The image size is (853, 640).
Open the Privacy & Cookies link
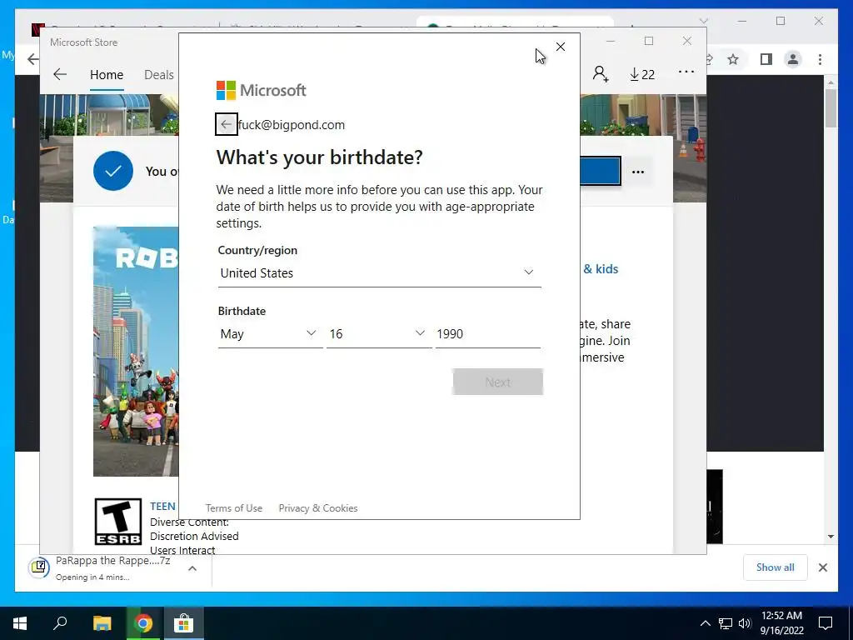point(318,507)
